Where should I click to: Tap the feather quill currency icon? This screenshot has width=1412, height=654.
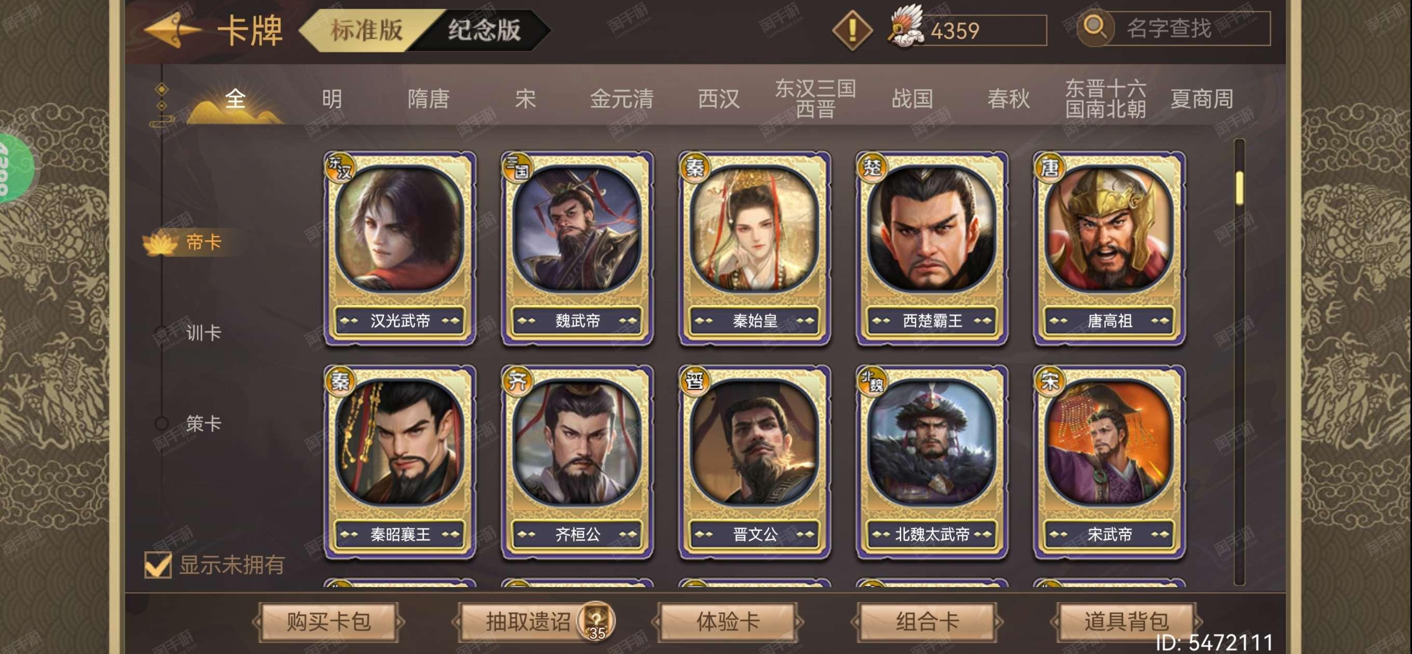point(905,28)
